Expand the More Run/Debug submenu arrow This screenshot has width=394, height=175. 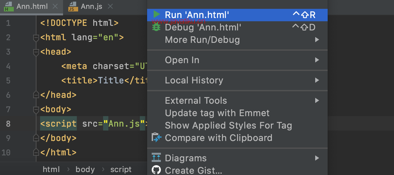tap(317, 40)
